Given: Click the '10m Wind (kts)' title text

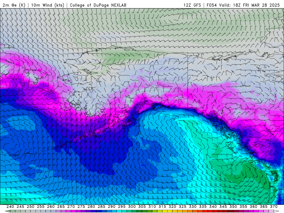Looking at the screenshot, I should [x=48, y=5].
